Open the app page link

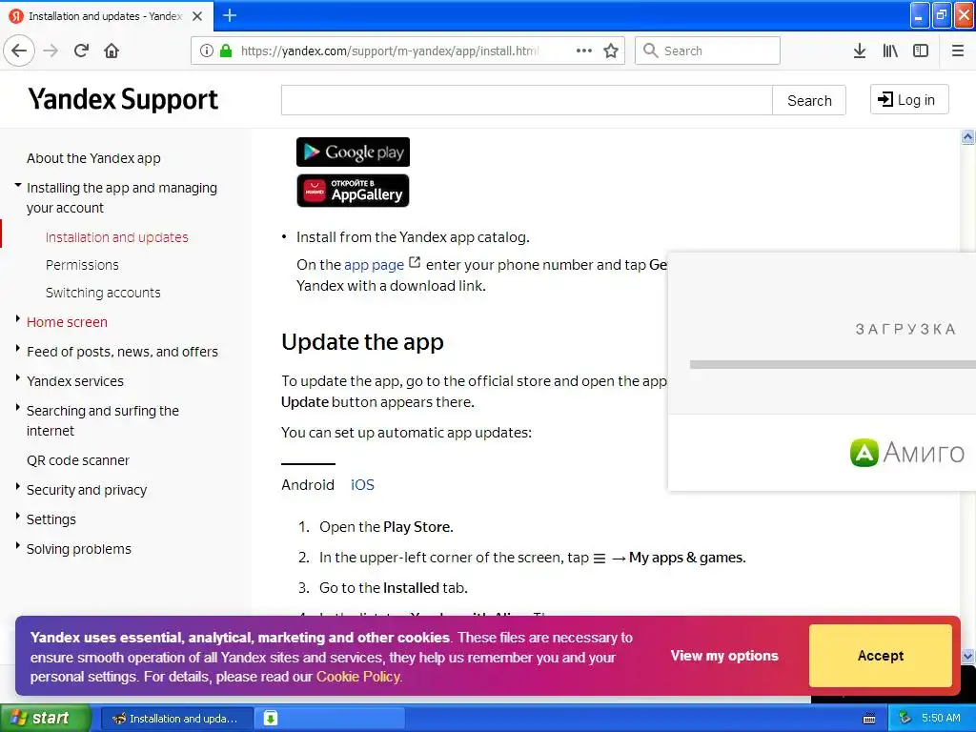[374, 265]
